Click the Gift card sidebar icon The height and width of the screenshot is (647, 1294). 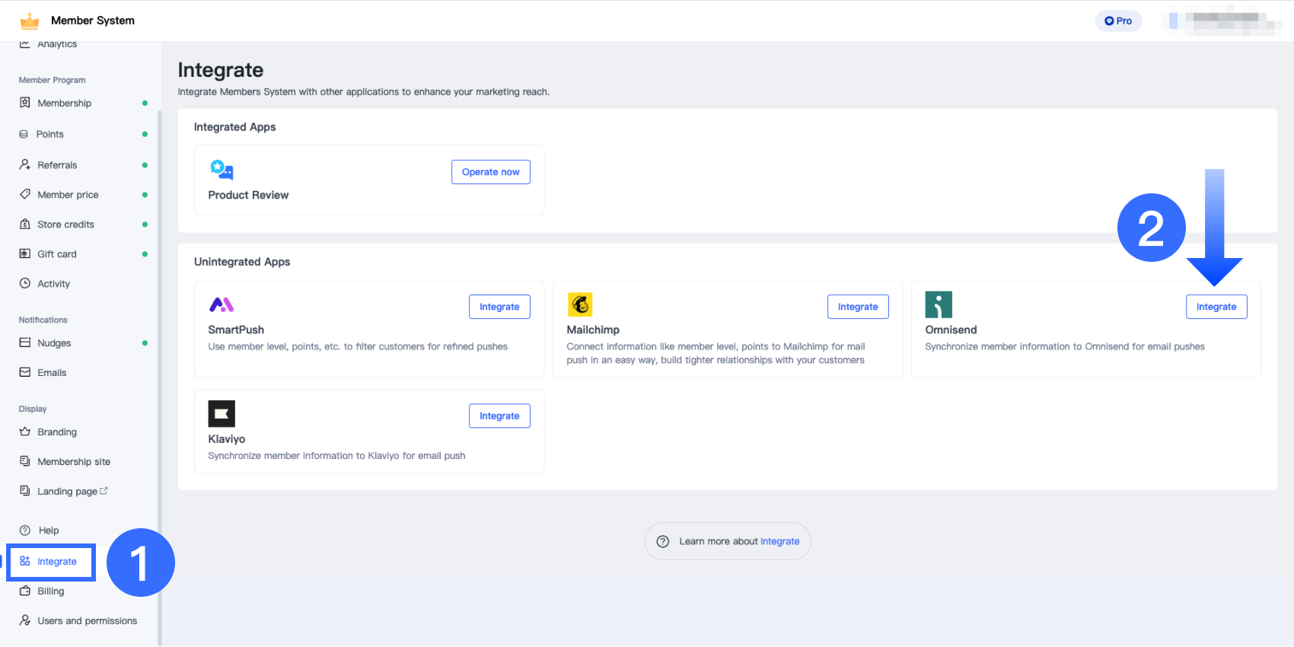tap(25, 254)
